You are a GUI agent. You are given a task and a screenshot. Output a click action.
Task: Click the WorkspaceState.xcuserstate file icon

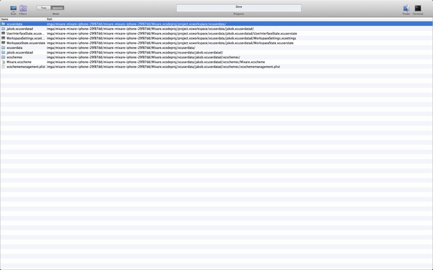click(x=3, y=43)
